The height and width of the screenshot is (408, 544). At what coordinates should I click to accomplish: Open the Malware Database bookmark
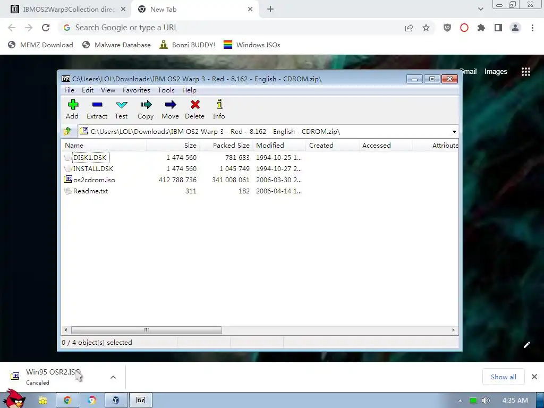coord(116,45)
